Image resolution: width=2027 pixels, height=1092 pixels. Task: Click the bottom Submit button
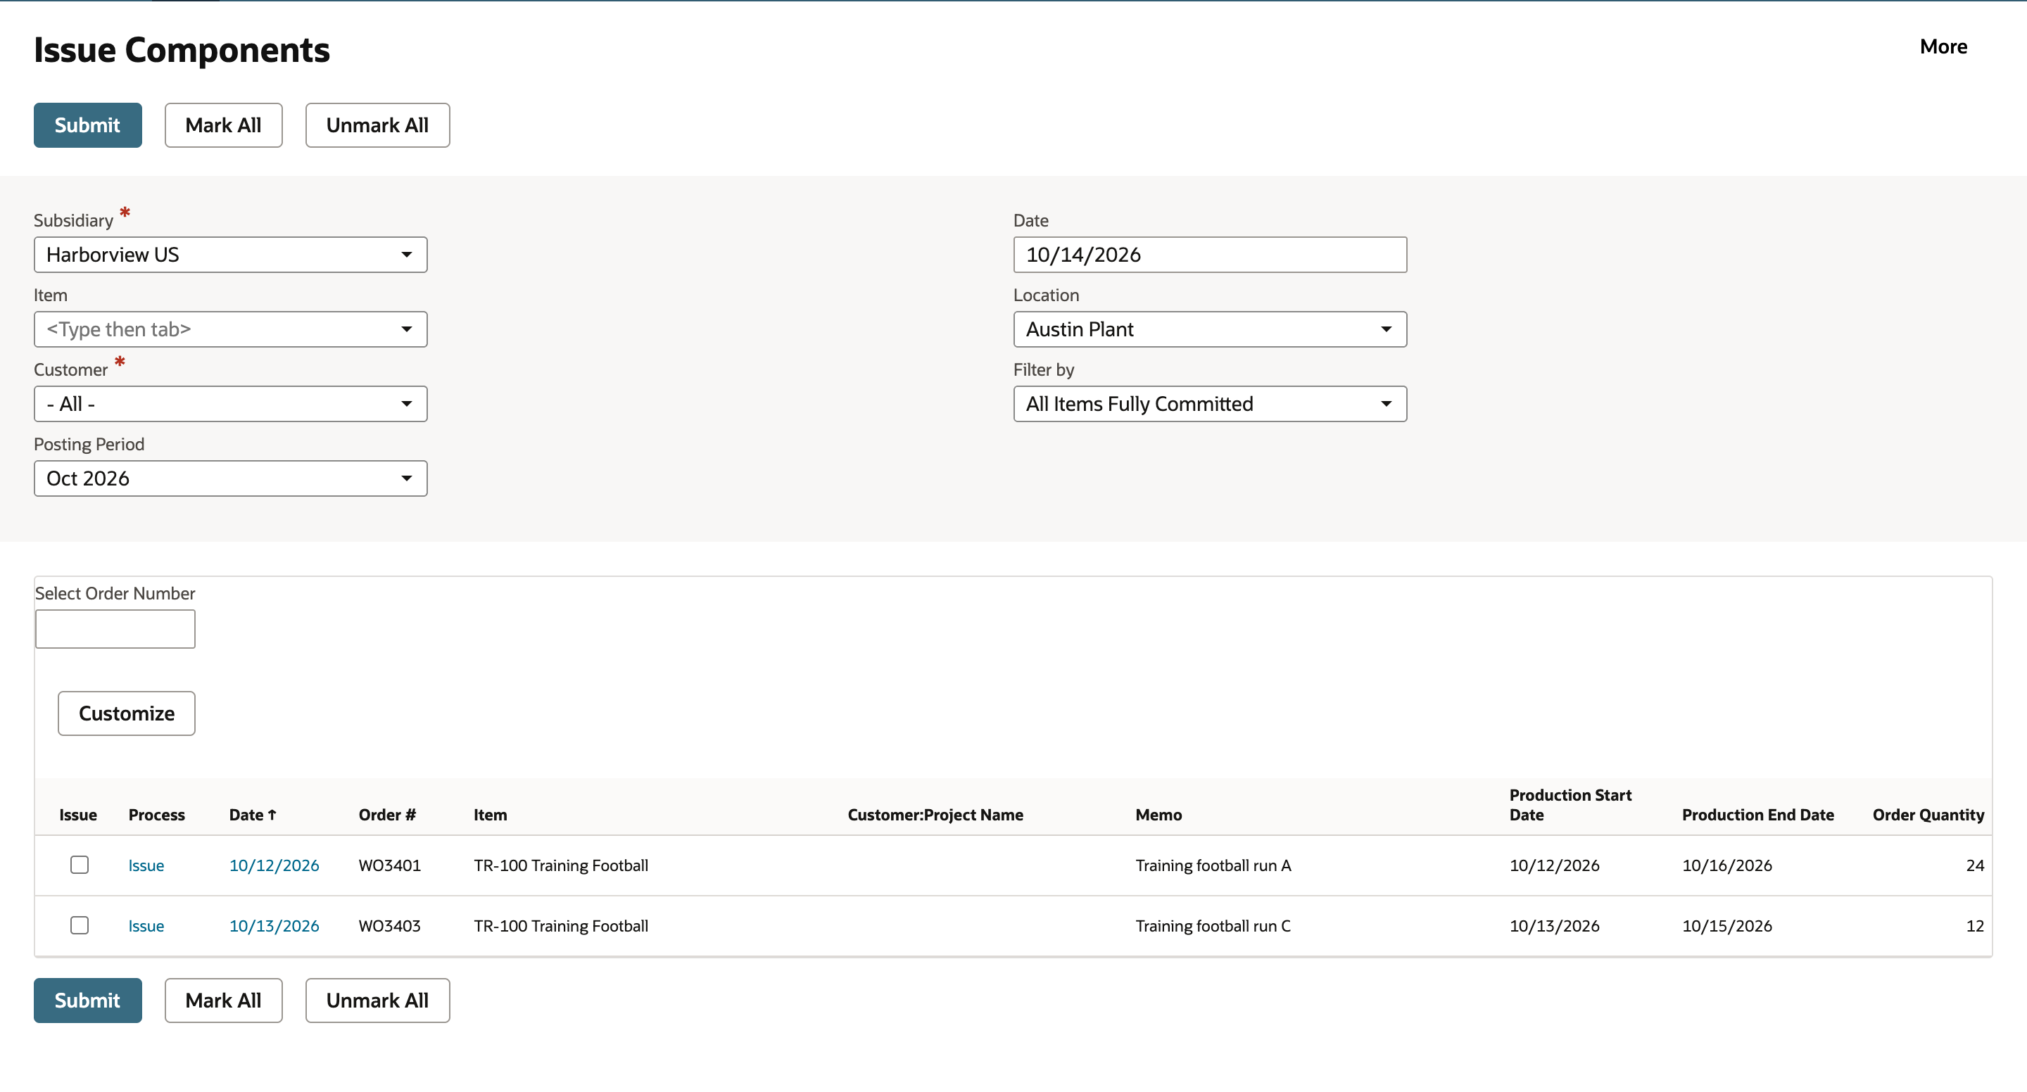(87, 1001)
